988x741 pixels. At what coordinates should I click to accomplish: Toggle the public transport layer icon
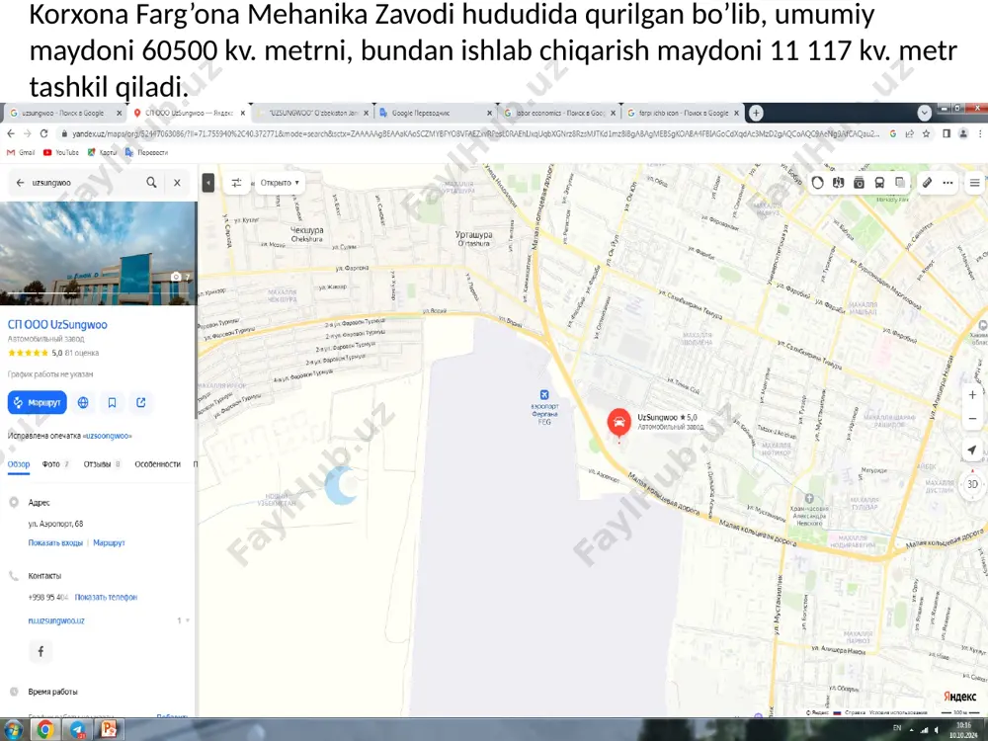pyautogui.click(x=879, y=183)
